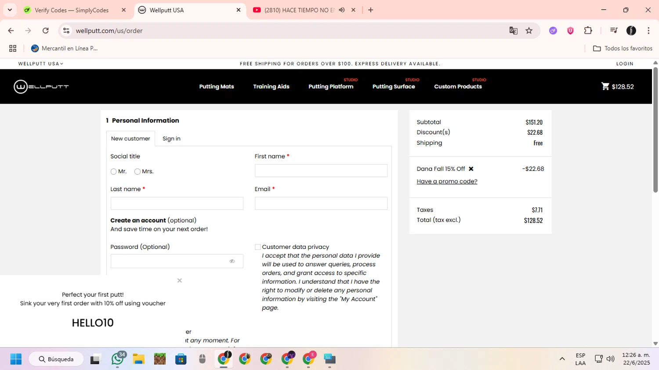Check the Customer data privacy box
Screen dimensions: 659x370
[x=258, y=247]
